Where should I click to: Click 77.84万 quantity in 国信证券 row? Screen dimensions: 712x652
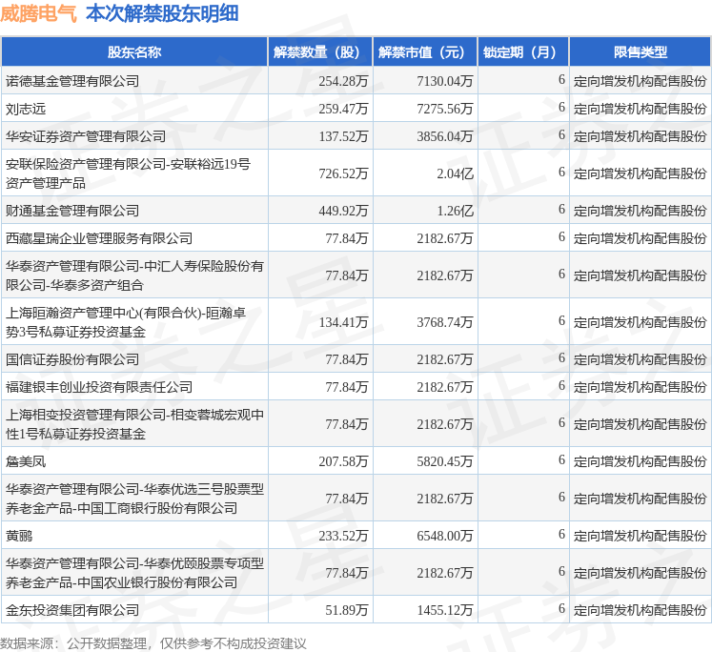[x=346, y=360]
